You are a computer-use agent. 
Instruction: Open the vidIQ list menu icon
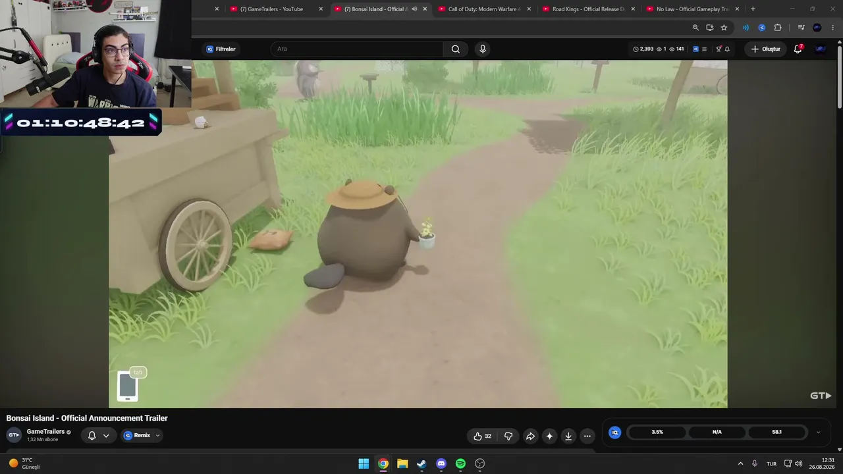(x=704, y=49)
